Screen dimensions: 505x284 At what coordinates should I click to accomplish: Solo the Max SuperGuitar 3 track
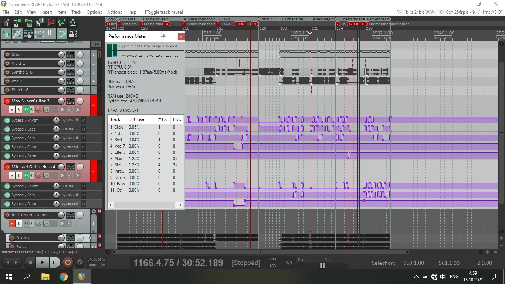click(x=18, y=110)
